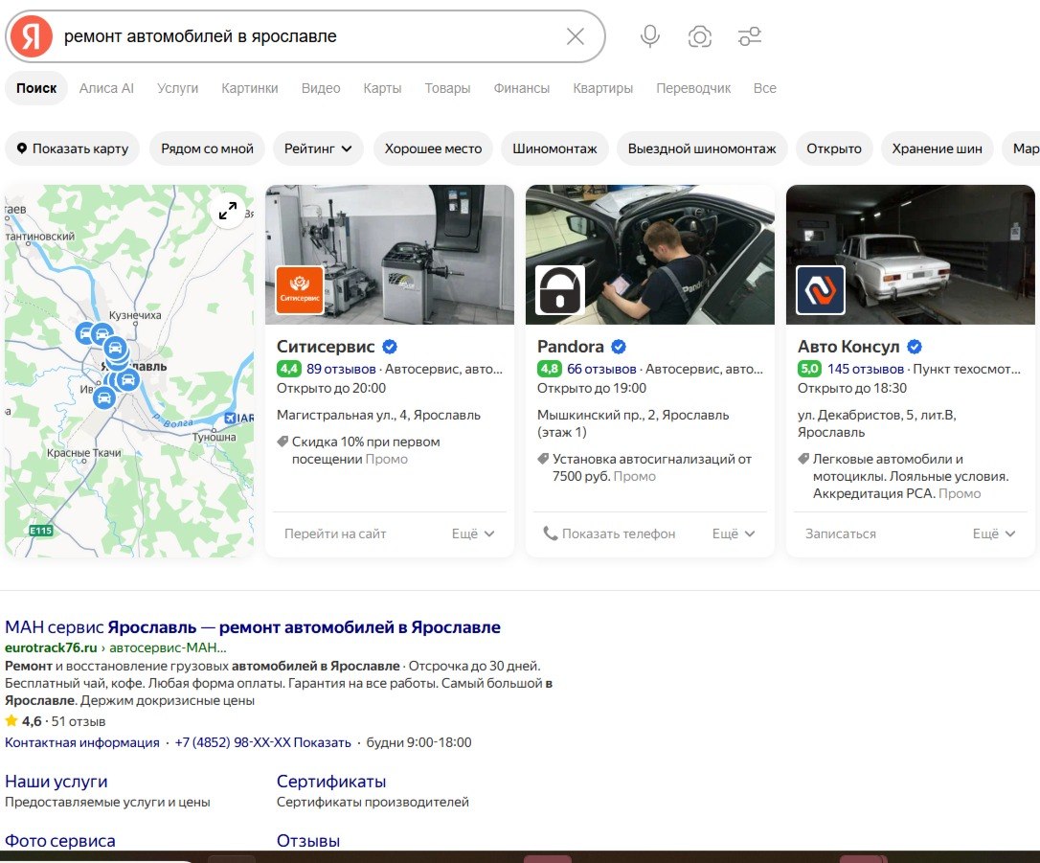This screenshot has height=863, width=1040.
Task: Open the Фото сервиса sitelink
Action: pyautogui.click(x=60, y=840)
